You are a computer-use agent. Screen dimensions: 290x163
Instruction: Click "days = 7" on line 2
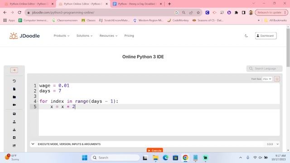pos(50,91)
